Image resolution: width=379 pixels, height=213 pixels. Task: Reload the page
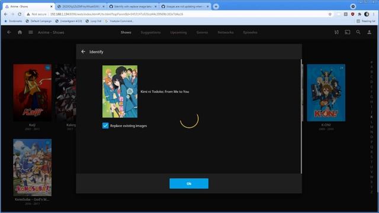[x=20, y=14]
